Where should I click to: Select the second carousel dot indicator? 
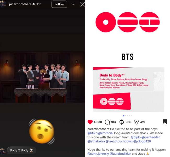(x=126, y=116)
